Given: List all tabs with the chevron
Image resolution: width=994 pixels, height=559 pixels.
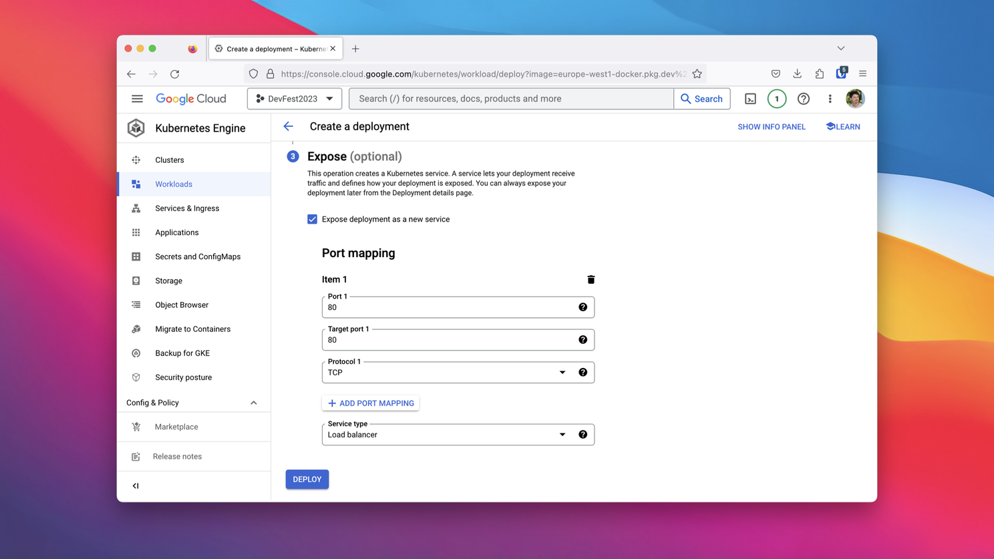Looking at the screenshot, I should (x=841, y=49).
